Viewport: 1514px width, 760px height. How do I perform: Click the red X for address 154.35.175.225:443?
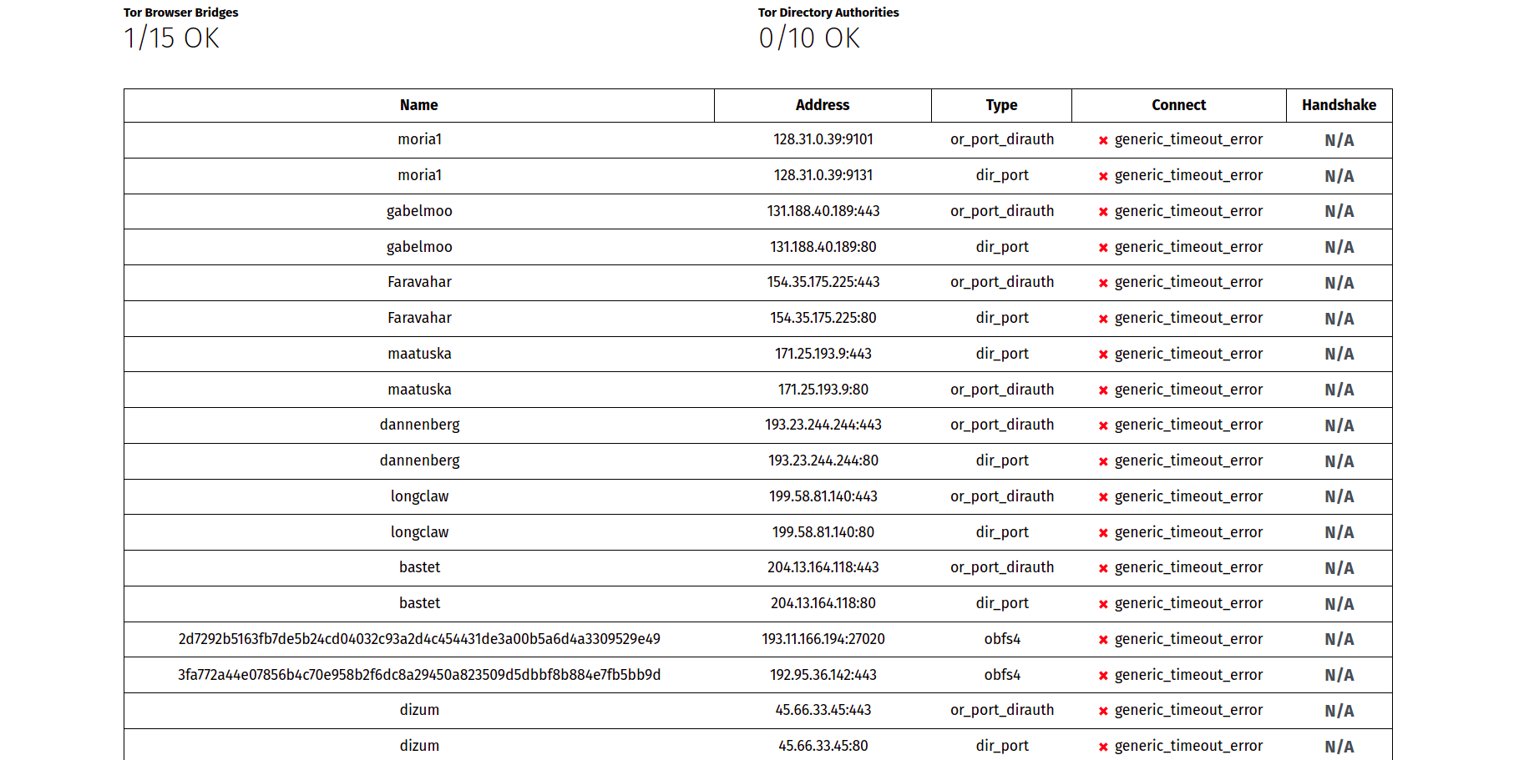coord(1103,283)
